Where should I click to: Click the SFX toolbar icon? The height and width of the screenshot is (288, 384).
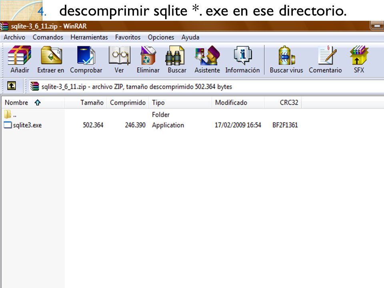point(359,55)
